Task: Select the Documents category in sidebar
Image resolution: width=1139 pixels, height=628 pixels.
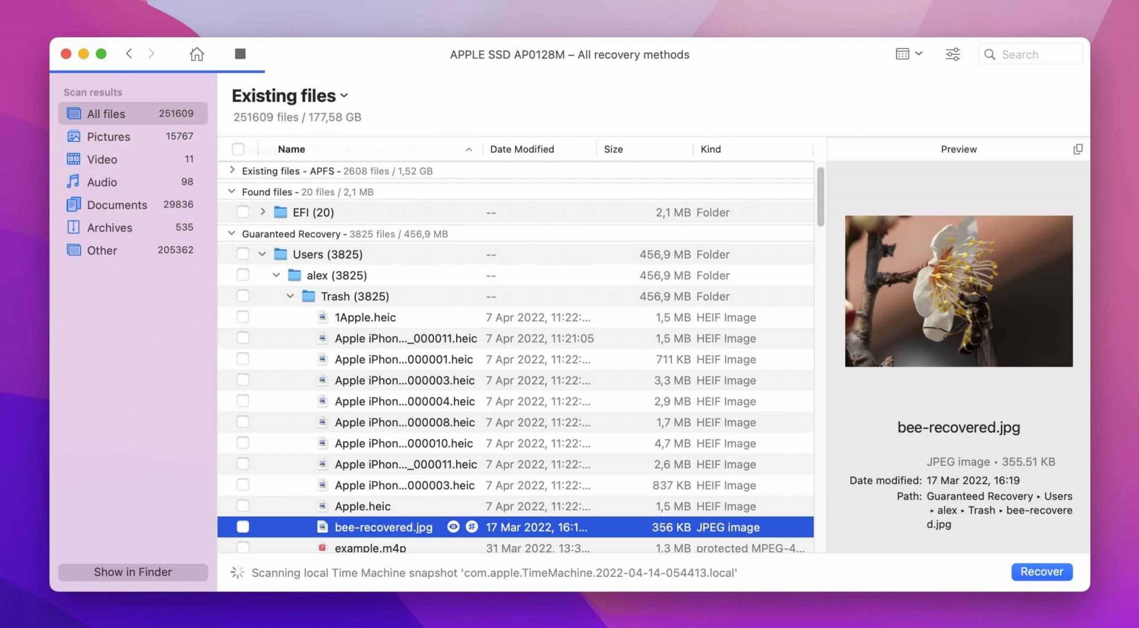Action: (117, 205)
